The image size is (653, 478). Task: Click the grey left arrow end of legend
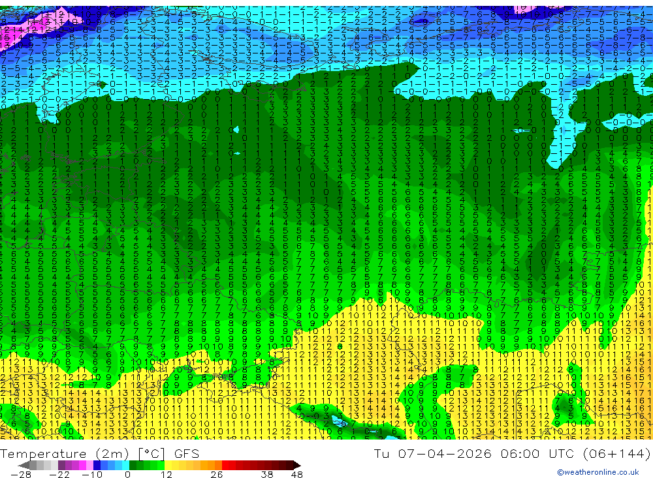24,465
